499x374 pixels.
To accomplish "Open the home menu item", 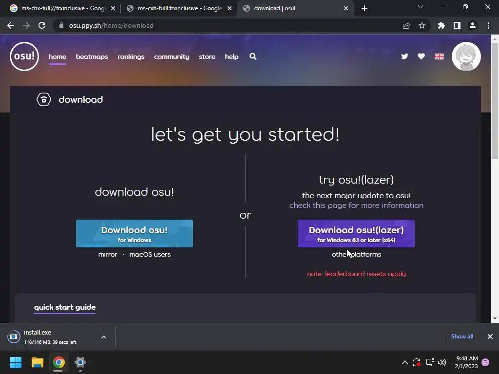I will [x=58, y=56].
